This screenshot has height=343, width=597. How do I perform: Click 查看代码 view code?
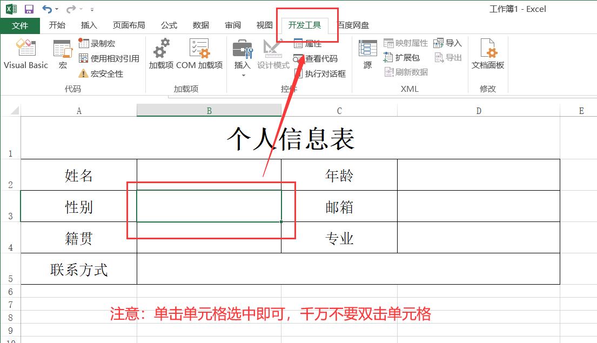(316, 58)
